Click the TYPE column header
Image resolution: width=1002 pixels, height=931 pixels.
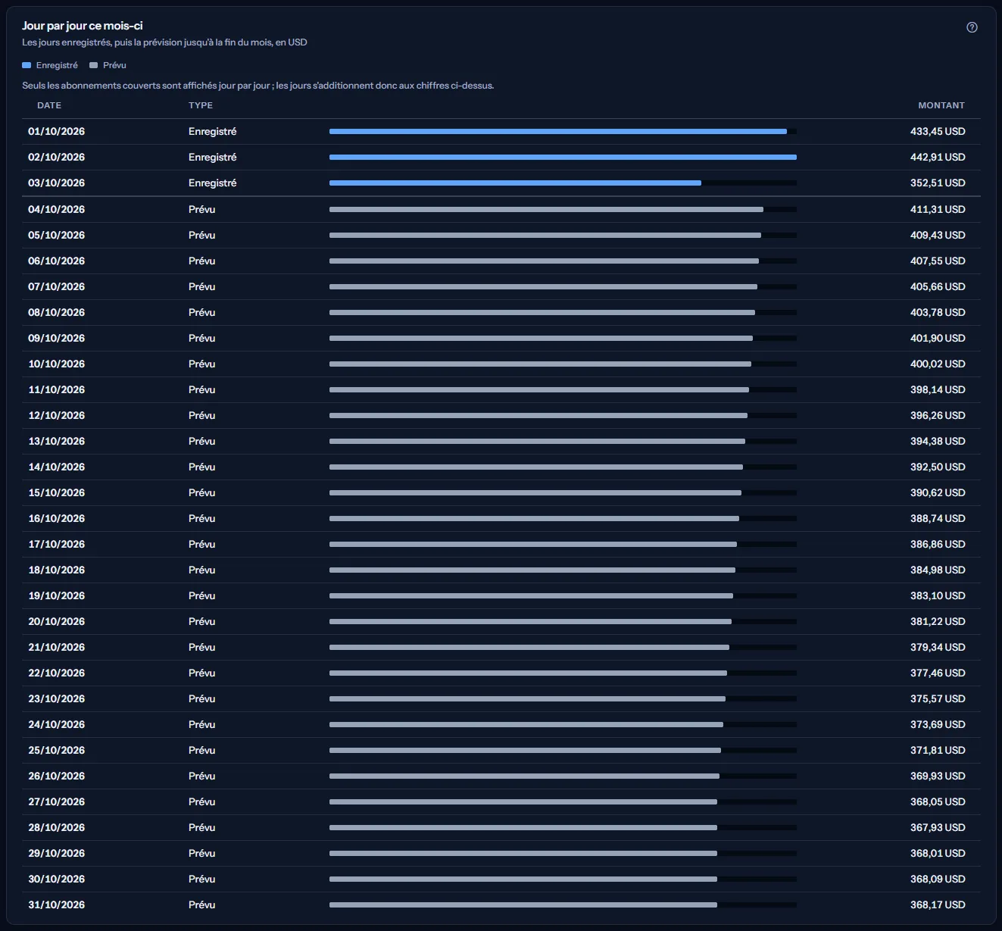click(201, 105)
